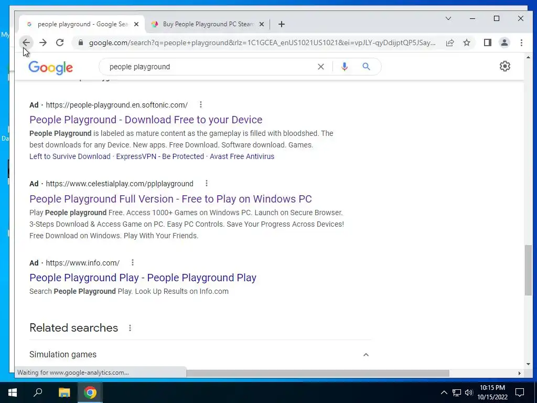Image resolution: width=537 pixels, height=403 pixels.
Task: Close the Buy People Playground tab
Action: point(262,24)
